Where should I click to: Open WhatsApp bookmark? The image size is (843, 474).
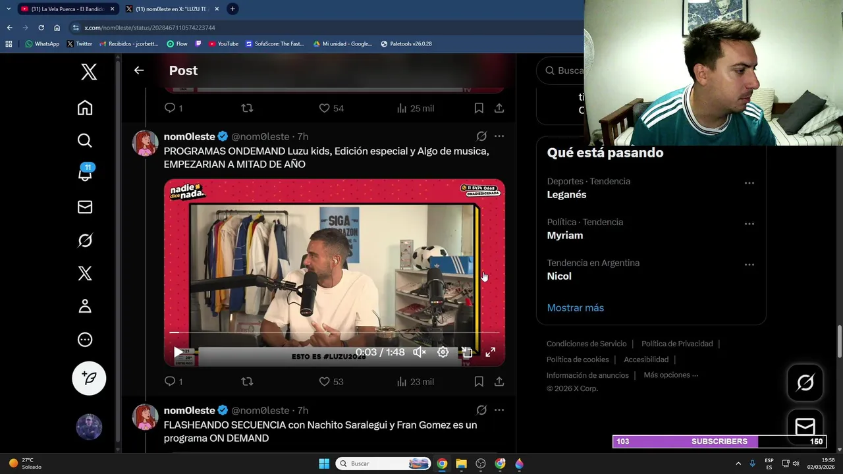[x=42, y=44]
